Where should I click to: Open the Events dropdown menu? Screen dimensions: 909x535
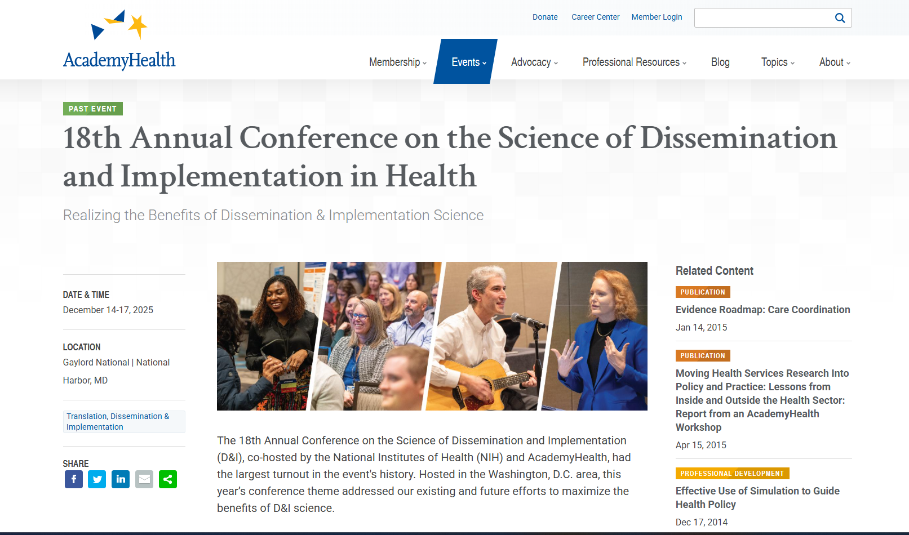(468, 62)
